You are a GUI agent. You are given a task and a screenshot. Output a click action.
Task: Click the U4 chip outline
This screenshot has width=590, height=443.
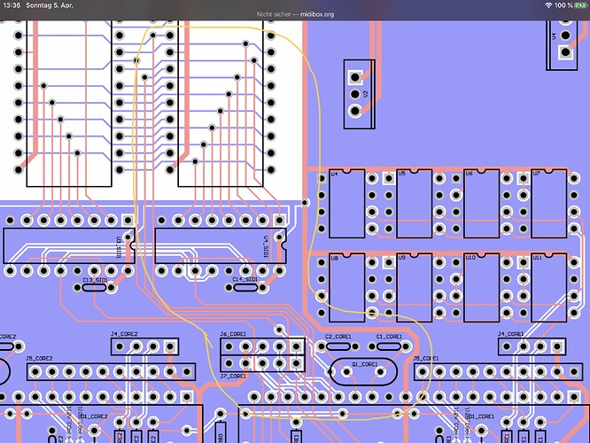pyautogui.click(x=347, y=204)
